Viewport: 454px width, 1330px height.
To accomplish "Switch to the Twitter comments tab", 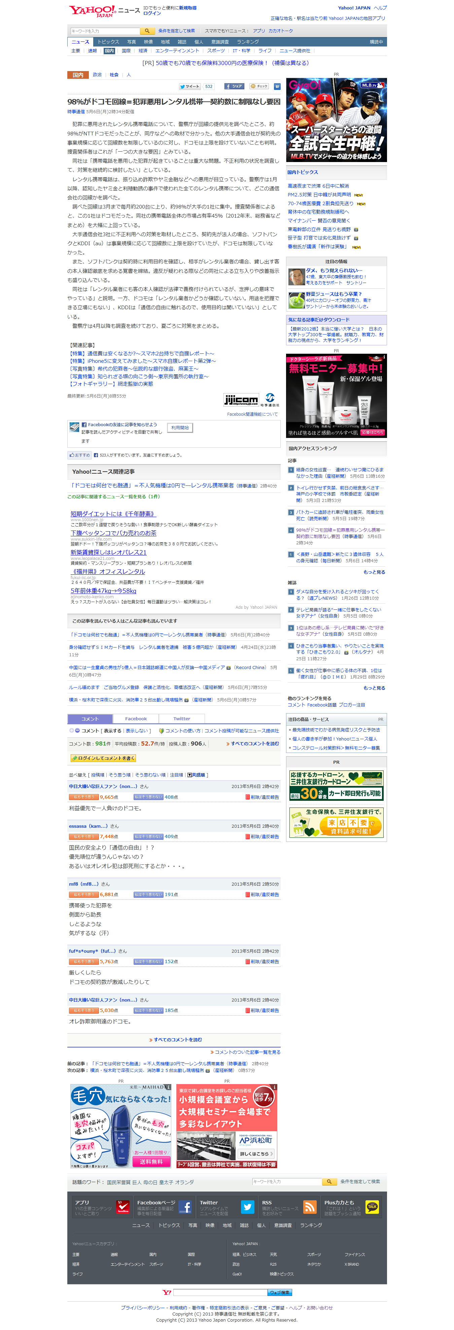I will click(x=182, y=719).
